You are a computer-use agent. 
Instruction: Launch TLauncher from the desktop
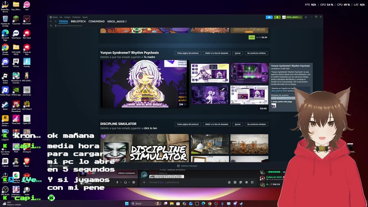pos(16,20)
